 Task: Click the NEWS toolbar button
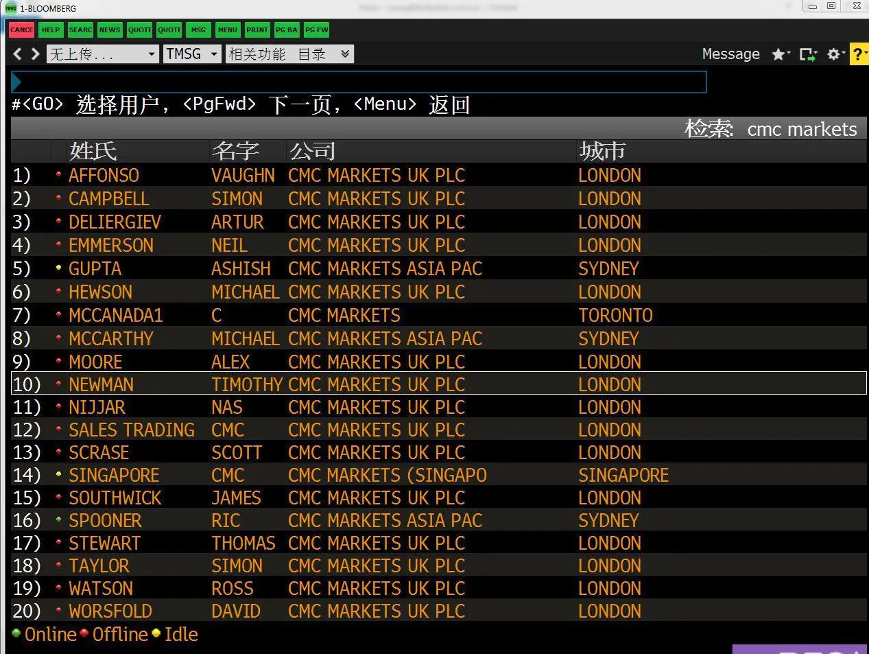[x=110, y=30]
